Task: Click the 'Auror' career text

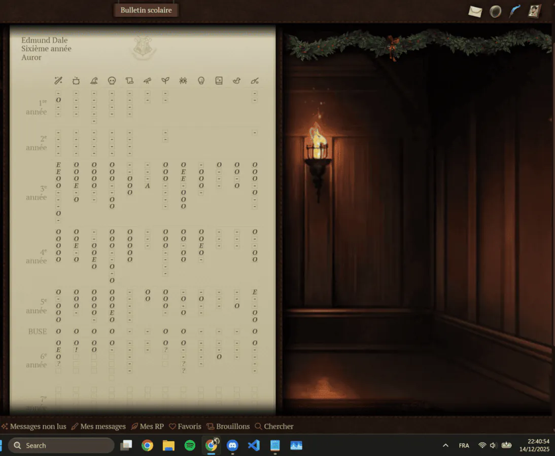Action: (31, 57)
